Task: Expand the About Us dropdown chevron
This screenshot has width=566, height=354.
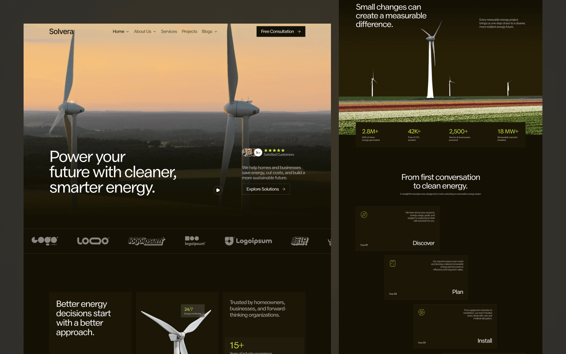Action: [154, 31]
